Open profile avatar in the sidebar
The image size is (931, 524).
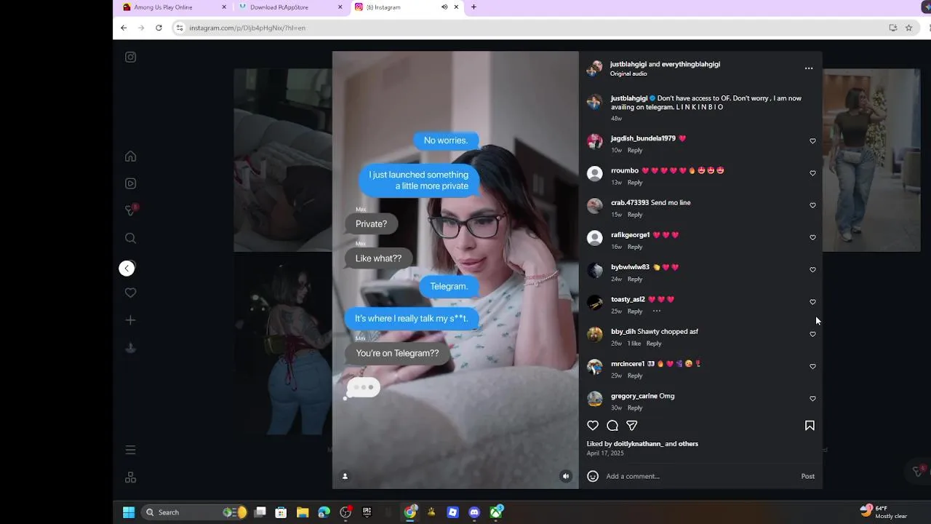[x=130, y=348]
